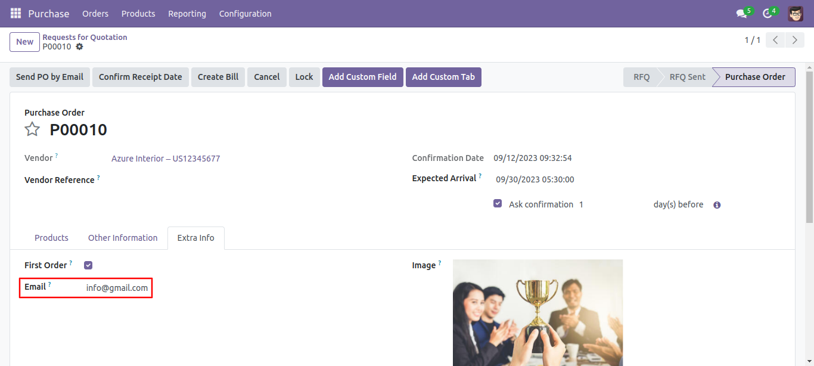Screen dimensions: 814x366
Task: Click the P00010 order heading
Action: [x=78, y=129]
